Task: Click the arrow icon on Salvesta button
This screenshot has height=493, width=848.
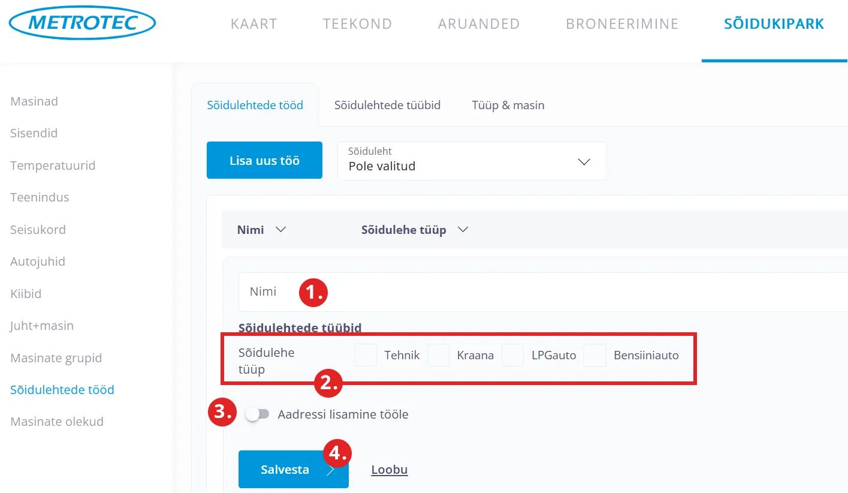Action: point(330,470)
